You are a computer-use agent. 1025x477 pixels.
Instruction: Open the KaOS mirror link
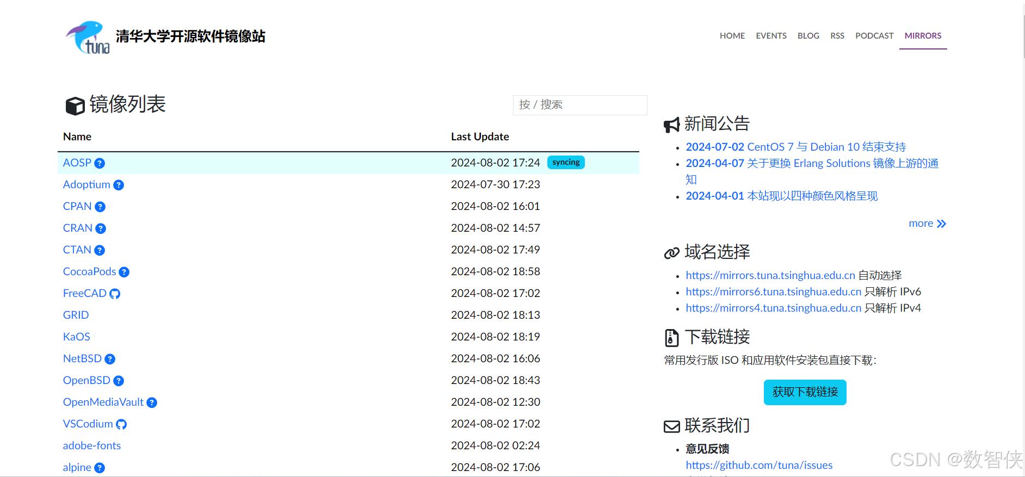(x=77, y=337)
